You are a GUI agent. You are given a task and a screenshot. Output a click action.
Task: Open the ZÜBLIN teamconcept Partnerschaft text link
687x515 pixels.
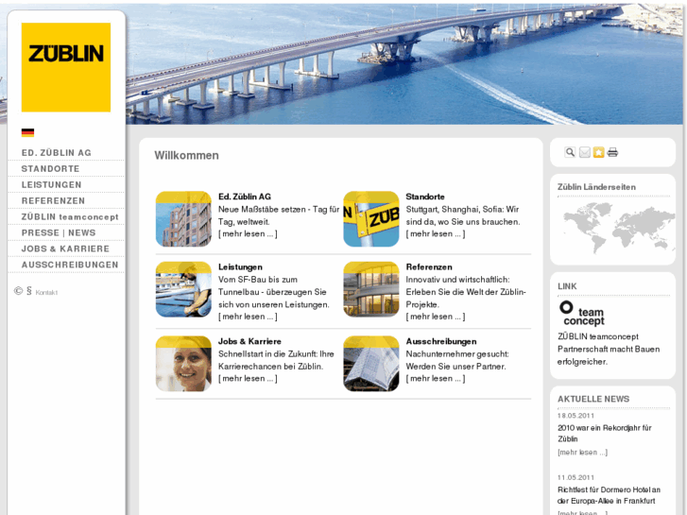coord(609,349)
